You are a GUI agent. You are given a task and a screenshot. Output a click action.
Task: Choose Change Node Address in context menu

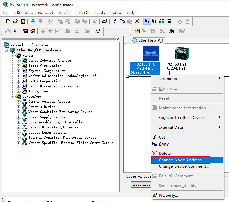[181, 160]
